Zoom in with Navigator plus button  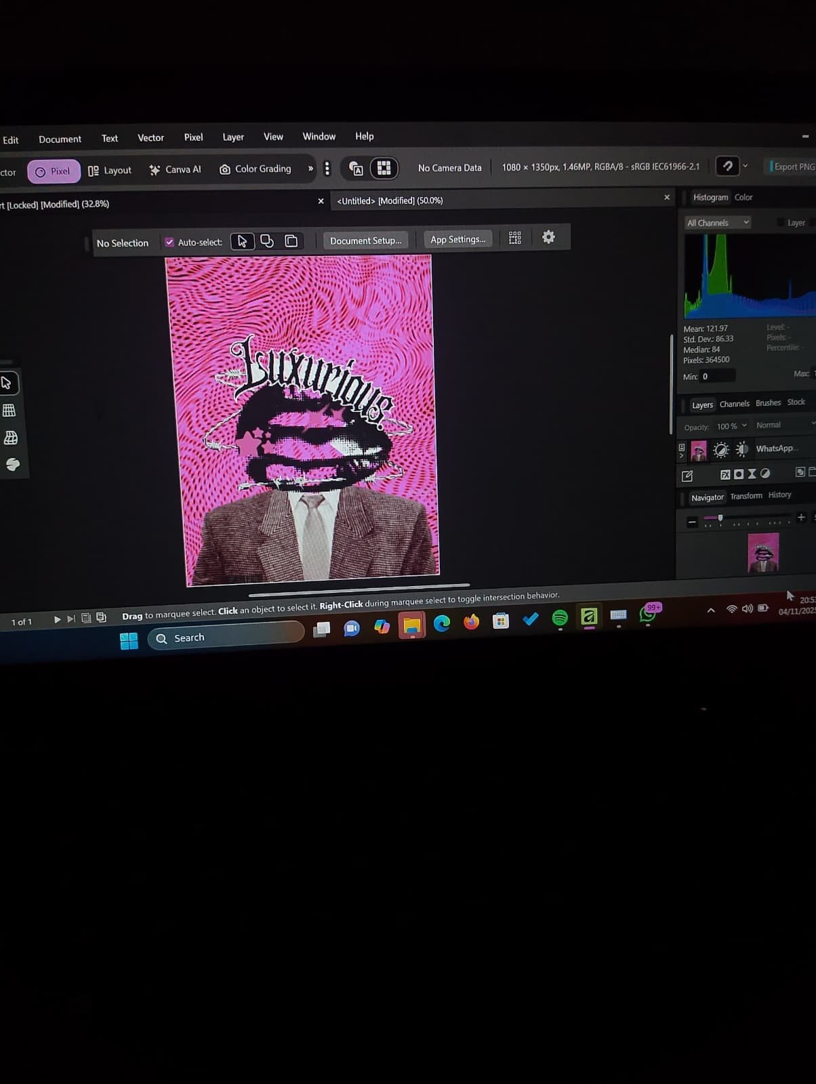coord(801,517)
